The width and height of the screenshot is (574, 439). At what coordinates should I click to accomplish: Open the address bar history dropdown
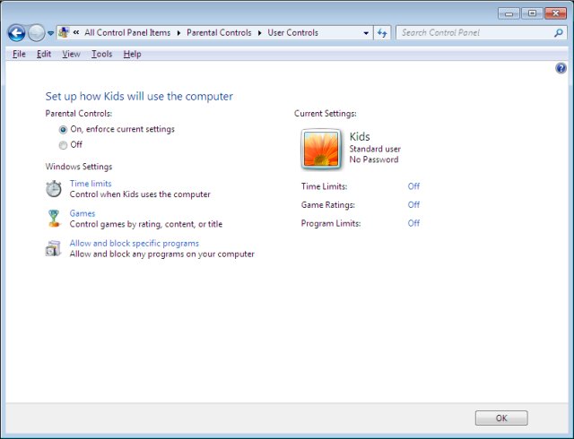tap(366, 33)
